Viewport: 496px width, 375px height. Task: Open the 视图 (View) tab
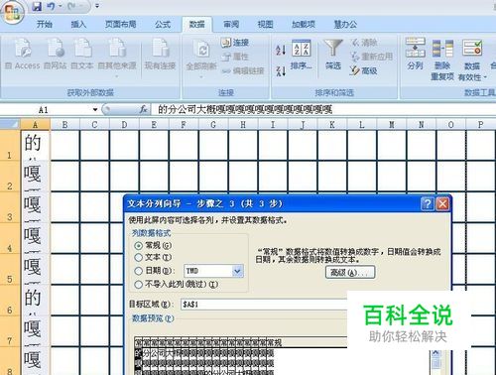[x=265, y=24]
